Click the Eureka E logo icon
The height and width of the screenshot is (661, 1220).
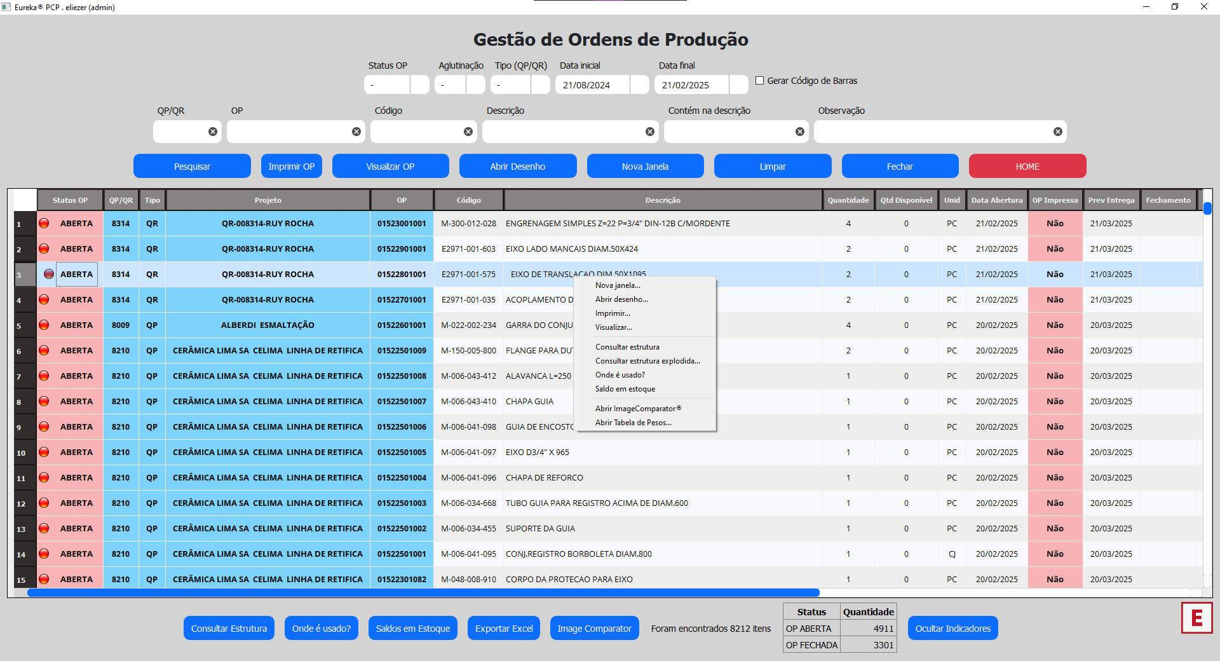coord(1197,618)
